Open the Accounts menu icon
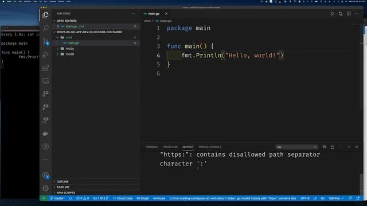367x206 pixels. pos(46,175)
